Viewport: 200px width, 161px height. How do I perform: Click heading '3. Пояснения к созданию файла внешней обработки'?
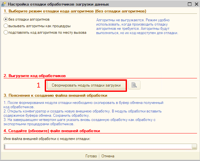coord(56,95)
